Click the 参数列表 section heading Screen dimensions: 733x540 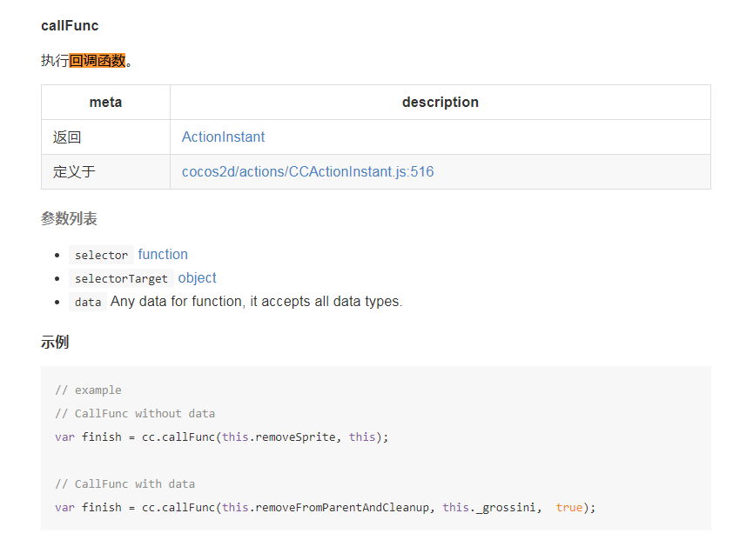(69, 219)
